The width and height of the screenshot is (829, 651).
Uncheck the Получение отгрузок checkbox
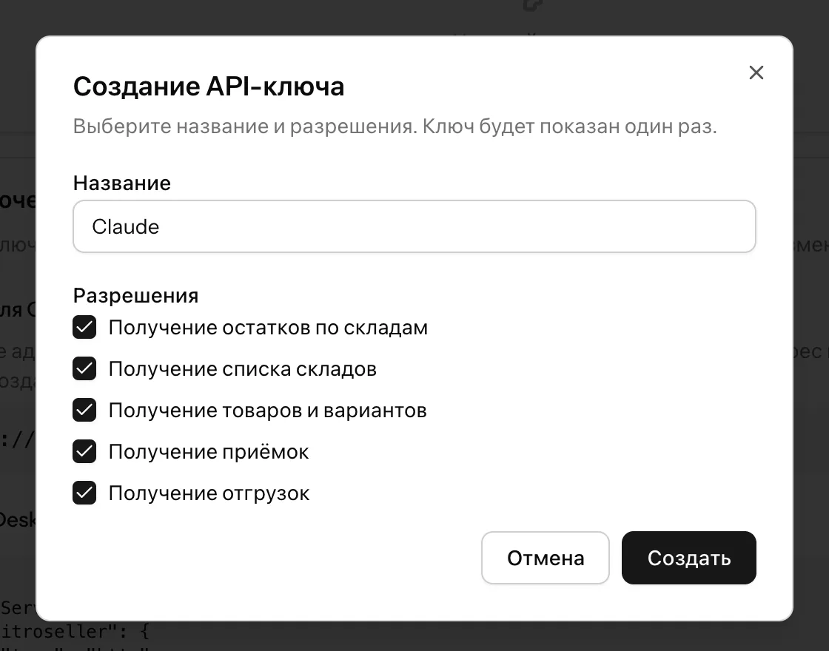(x=84, y=493)
